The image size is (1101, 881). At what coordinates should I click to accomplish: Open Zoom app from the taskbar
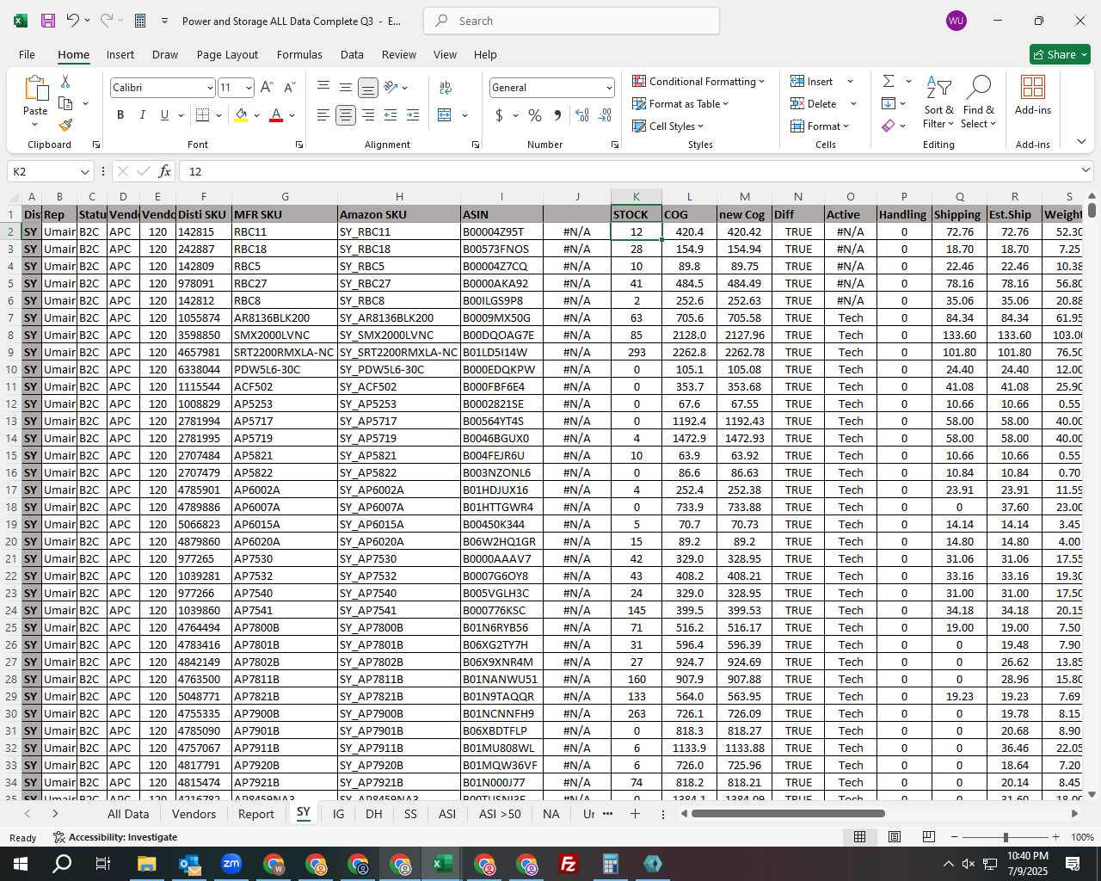(231, 864)
